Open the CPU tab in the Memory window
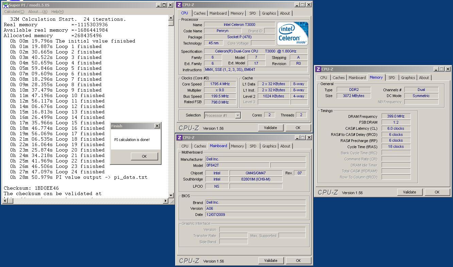Screen dimensions: 453x267 click(x=323, y=78)
